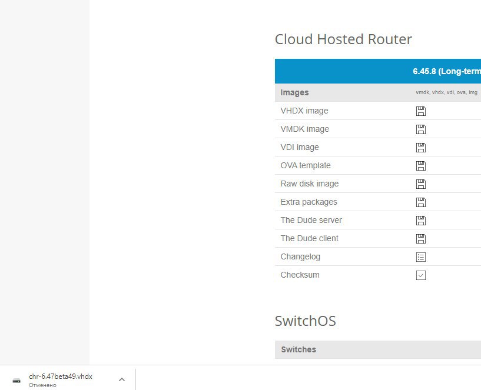Click the 'Images' table header label

tap(294, 92)
